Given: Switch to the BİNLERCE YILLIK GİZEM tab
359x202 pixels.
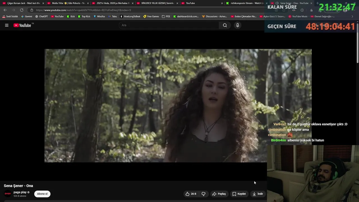Looking at the screenshot, I should 157,3.
